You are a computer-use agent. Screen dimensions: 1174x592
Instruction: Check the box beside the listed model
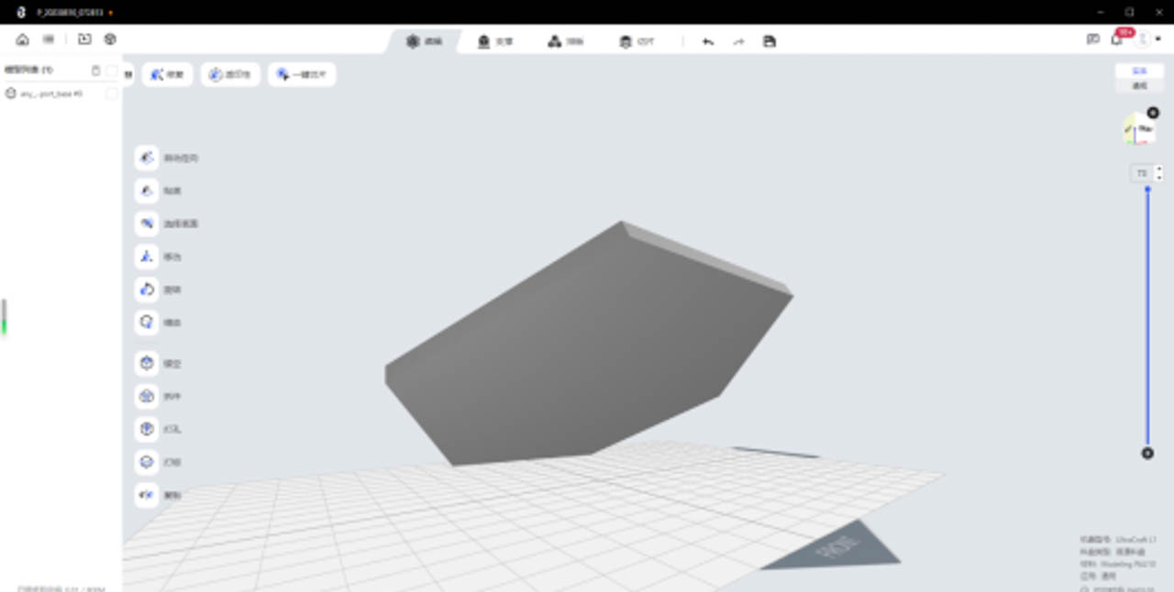click(111, 93)
